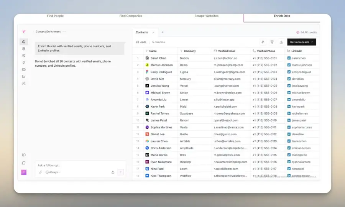The width and height of the screenshot is (345, 207).
Task: Open the people team sidebar icon
Action: (x=24, y=83)
